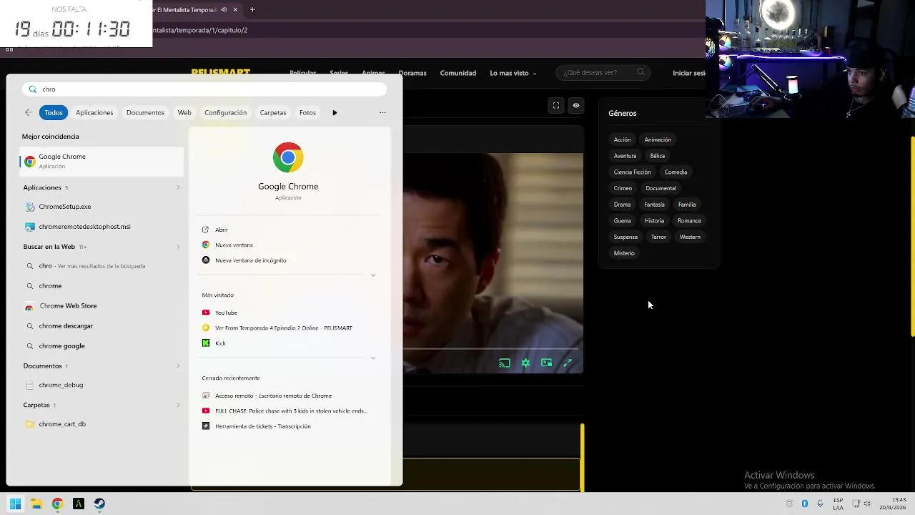This screenshot has width=915, height=515.
Task: Click the PELISMART search magnifier icon
Action: pyautogui.click(x=640, y=72)
